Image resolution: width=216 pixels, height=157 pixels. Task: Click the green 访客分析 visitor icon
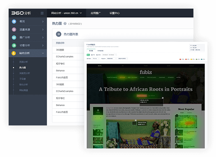[14, 45]
